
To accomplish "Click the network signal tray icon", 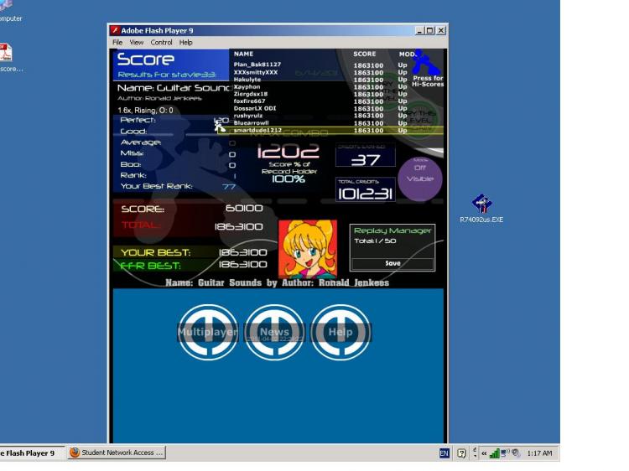I will 494,453.
